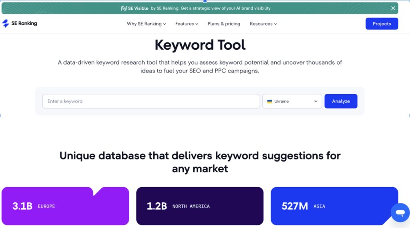Expand the Features menu

(x=187, y=24)
